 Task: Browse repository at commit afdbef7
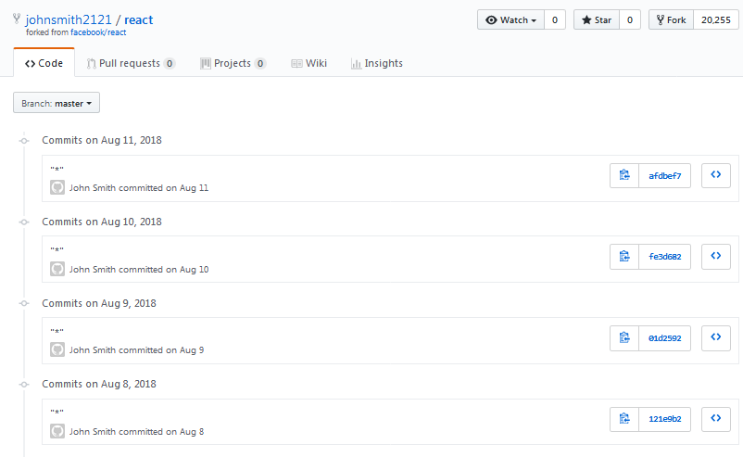pyautogui.click(x=715, y=175)
